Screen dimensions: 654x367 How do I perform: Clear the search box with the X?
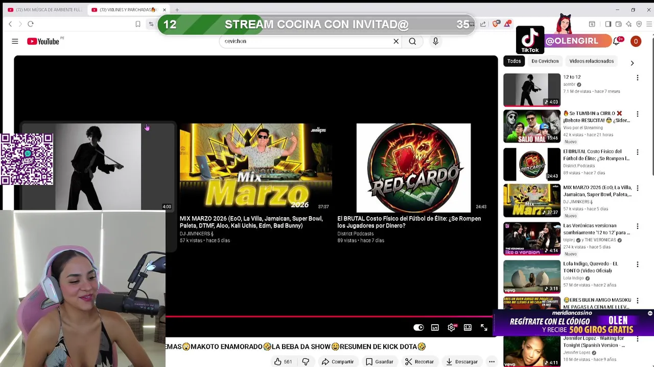tap(396, 41)
